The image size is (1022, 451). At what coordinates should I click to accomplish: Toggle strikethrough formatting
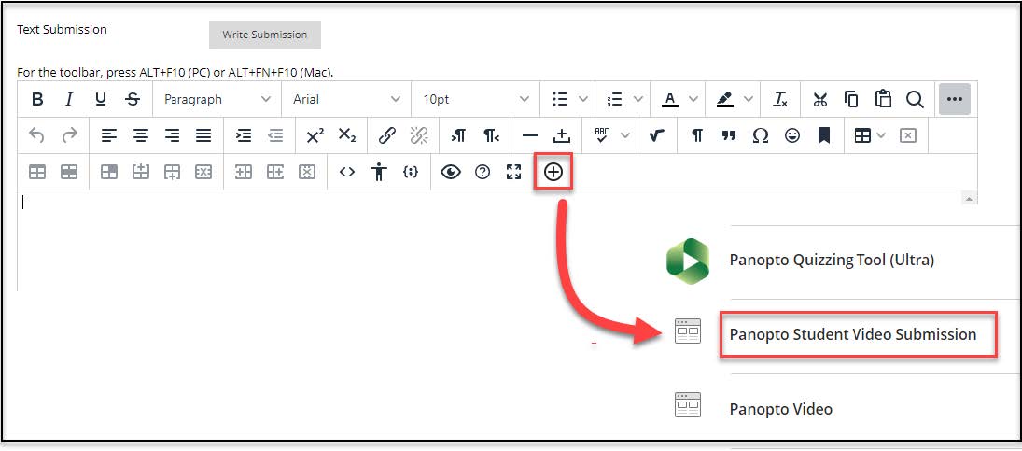click(x=133, y=99)
